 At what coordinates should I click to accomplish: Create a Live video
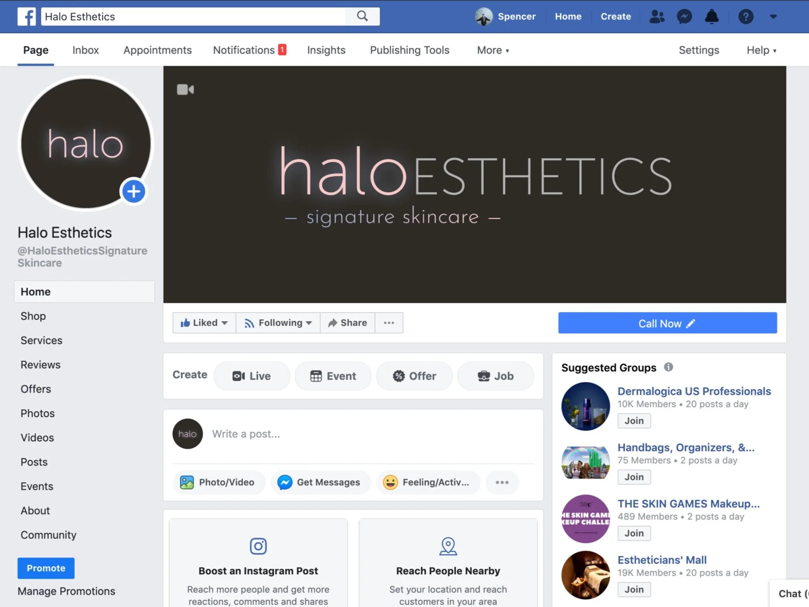click(x=252, y=376)
